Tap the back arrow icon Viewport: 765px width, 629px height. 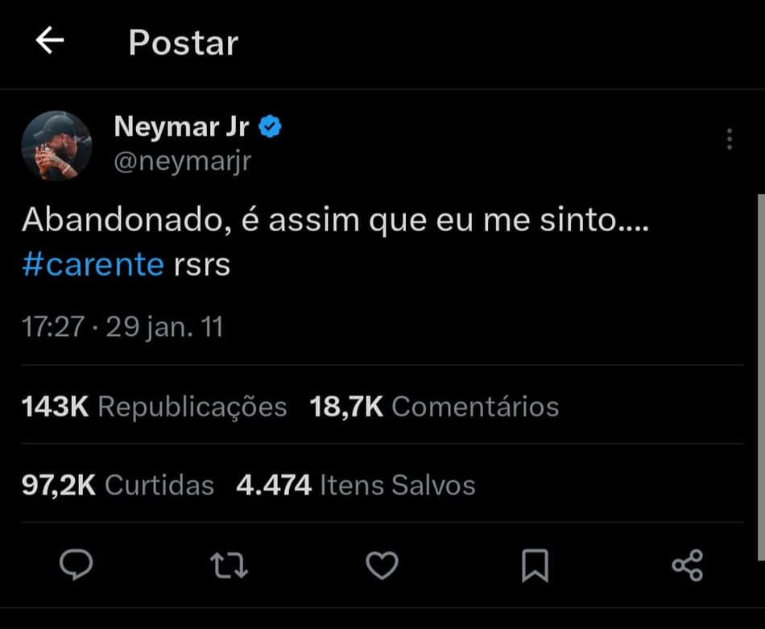coord(50,41)
